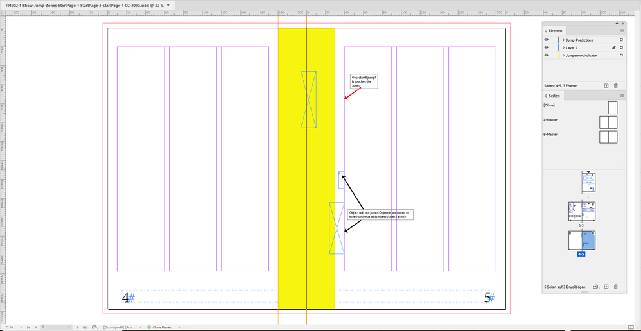Screen dimensions: 641x331
Task: Delete selected layer in Ebenen panel
Action: click(x=616, y=86)
